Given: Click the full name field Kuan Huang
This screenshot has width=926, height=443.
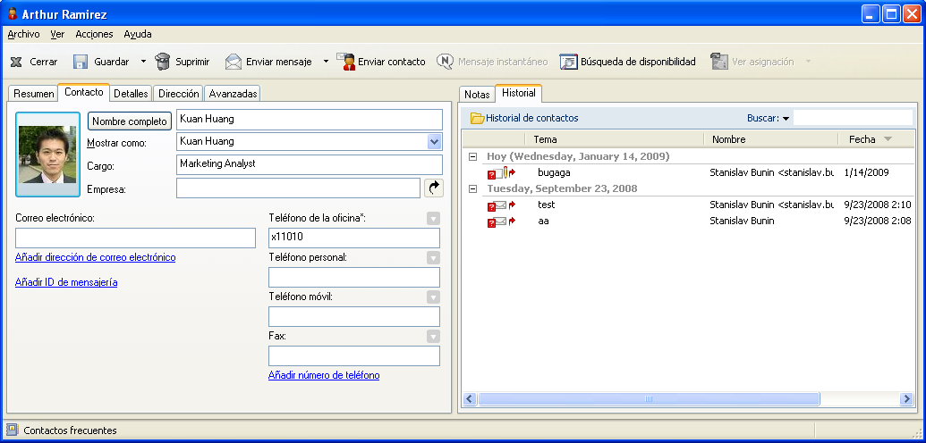Looking at the screenshot, I should 310,120.
